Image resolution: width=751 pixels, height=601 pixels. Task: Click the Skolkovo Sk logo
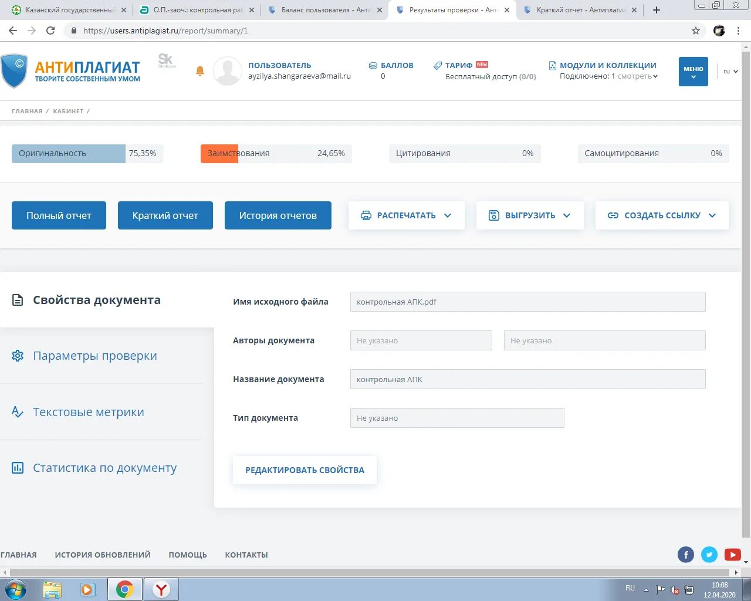pyautogui.click(x=167, y=60)
